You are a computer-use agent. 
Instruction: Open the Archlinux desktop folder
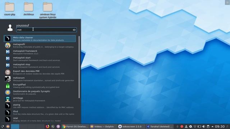[x=29, y=9]
